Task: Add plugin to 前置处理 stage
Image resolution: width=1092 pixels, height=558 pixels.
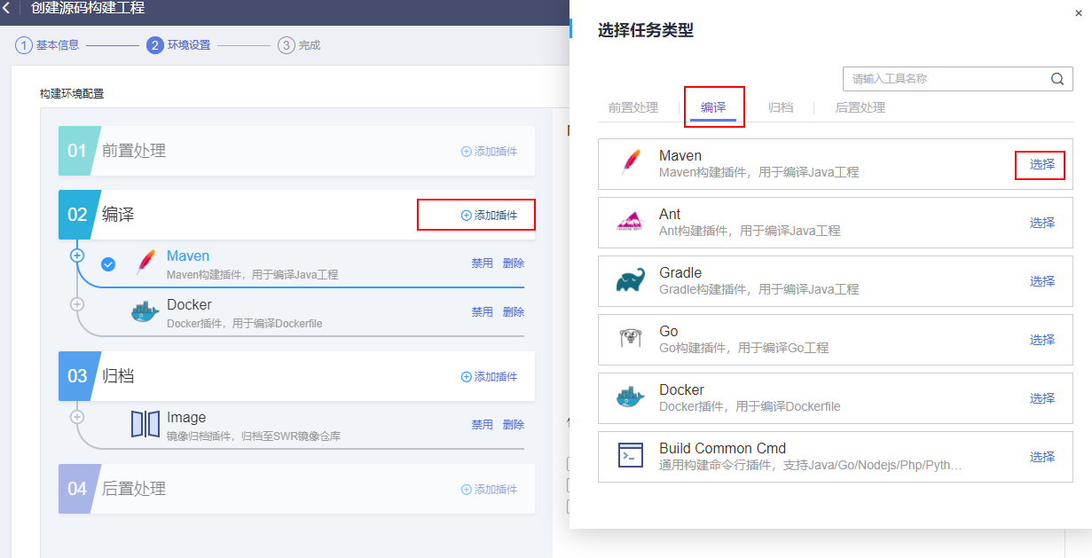Action: coord(489,152)
